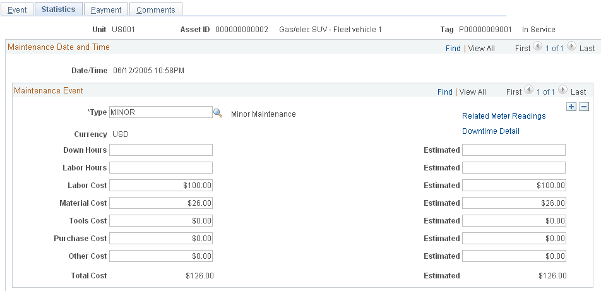Viewport: 601px width, 291px height.
Task: Click the Purchase Cost input field
Action: 160,238
